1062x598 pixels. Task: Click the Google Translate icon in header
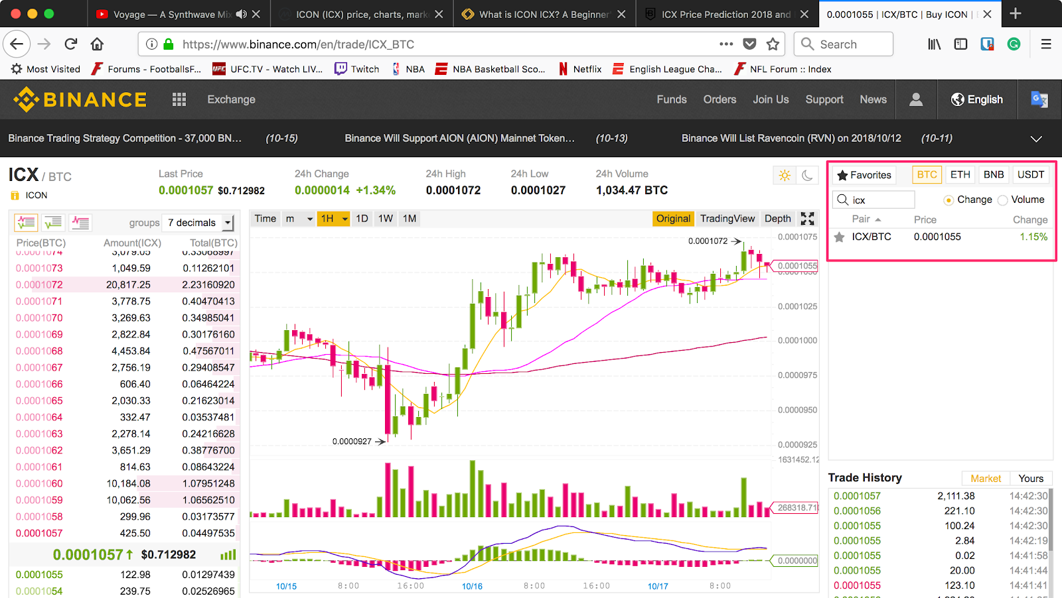[x=1039, y=99]
